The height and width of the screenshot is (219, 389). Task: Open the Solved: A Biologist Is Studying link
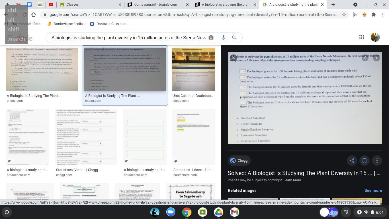point(304,173)
